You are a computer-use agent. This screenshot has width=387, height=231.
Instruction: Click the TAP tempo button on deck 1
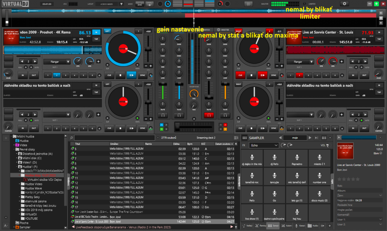[x=96, y=39]
